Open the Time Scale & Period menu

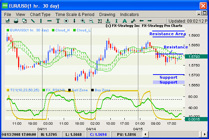(75, 14)
